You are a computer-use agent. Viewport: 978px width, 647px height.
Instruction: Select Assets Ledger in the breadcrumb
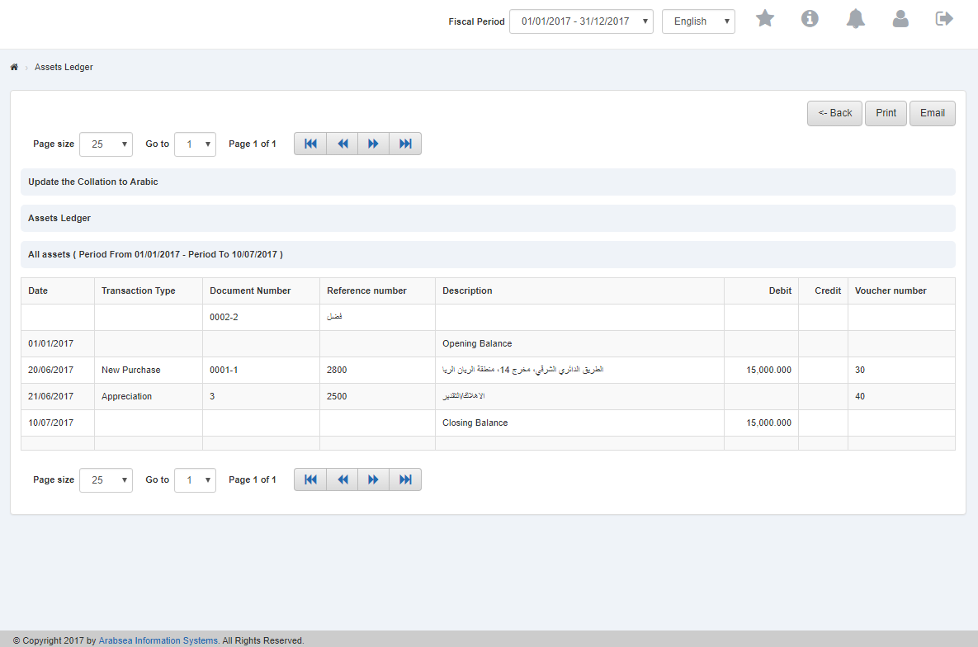click(64, 67)
